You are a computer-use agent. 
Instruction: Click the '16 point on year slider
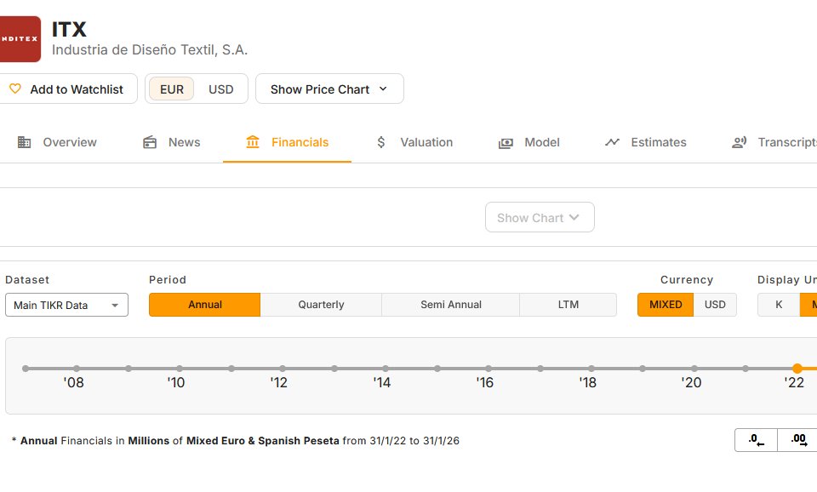pyautogui.click(x=488, y=369)
